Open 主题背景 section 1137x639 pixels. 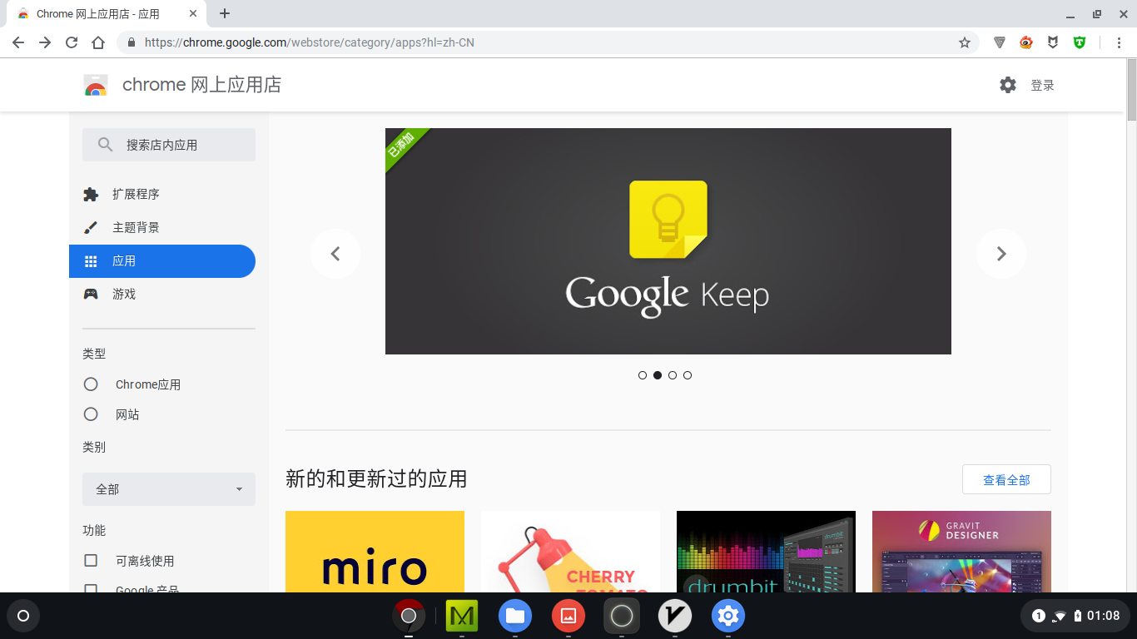pyautogui.click(x=162, y=227)
